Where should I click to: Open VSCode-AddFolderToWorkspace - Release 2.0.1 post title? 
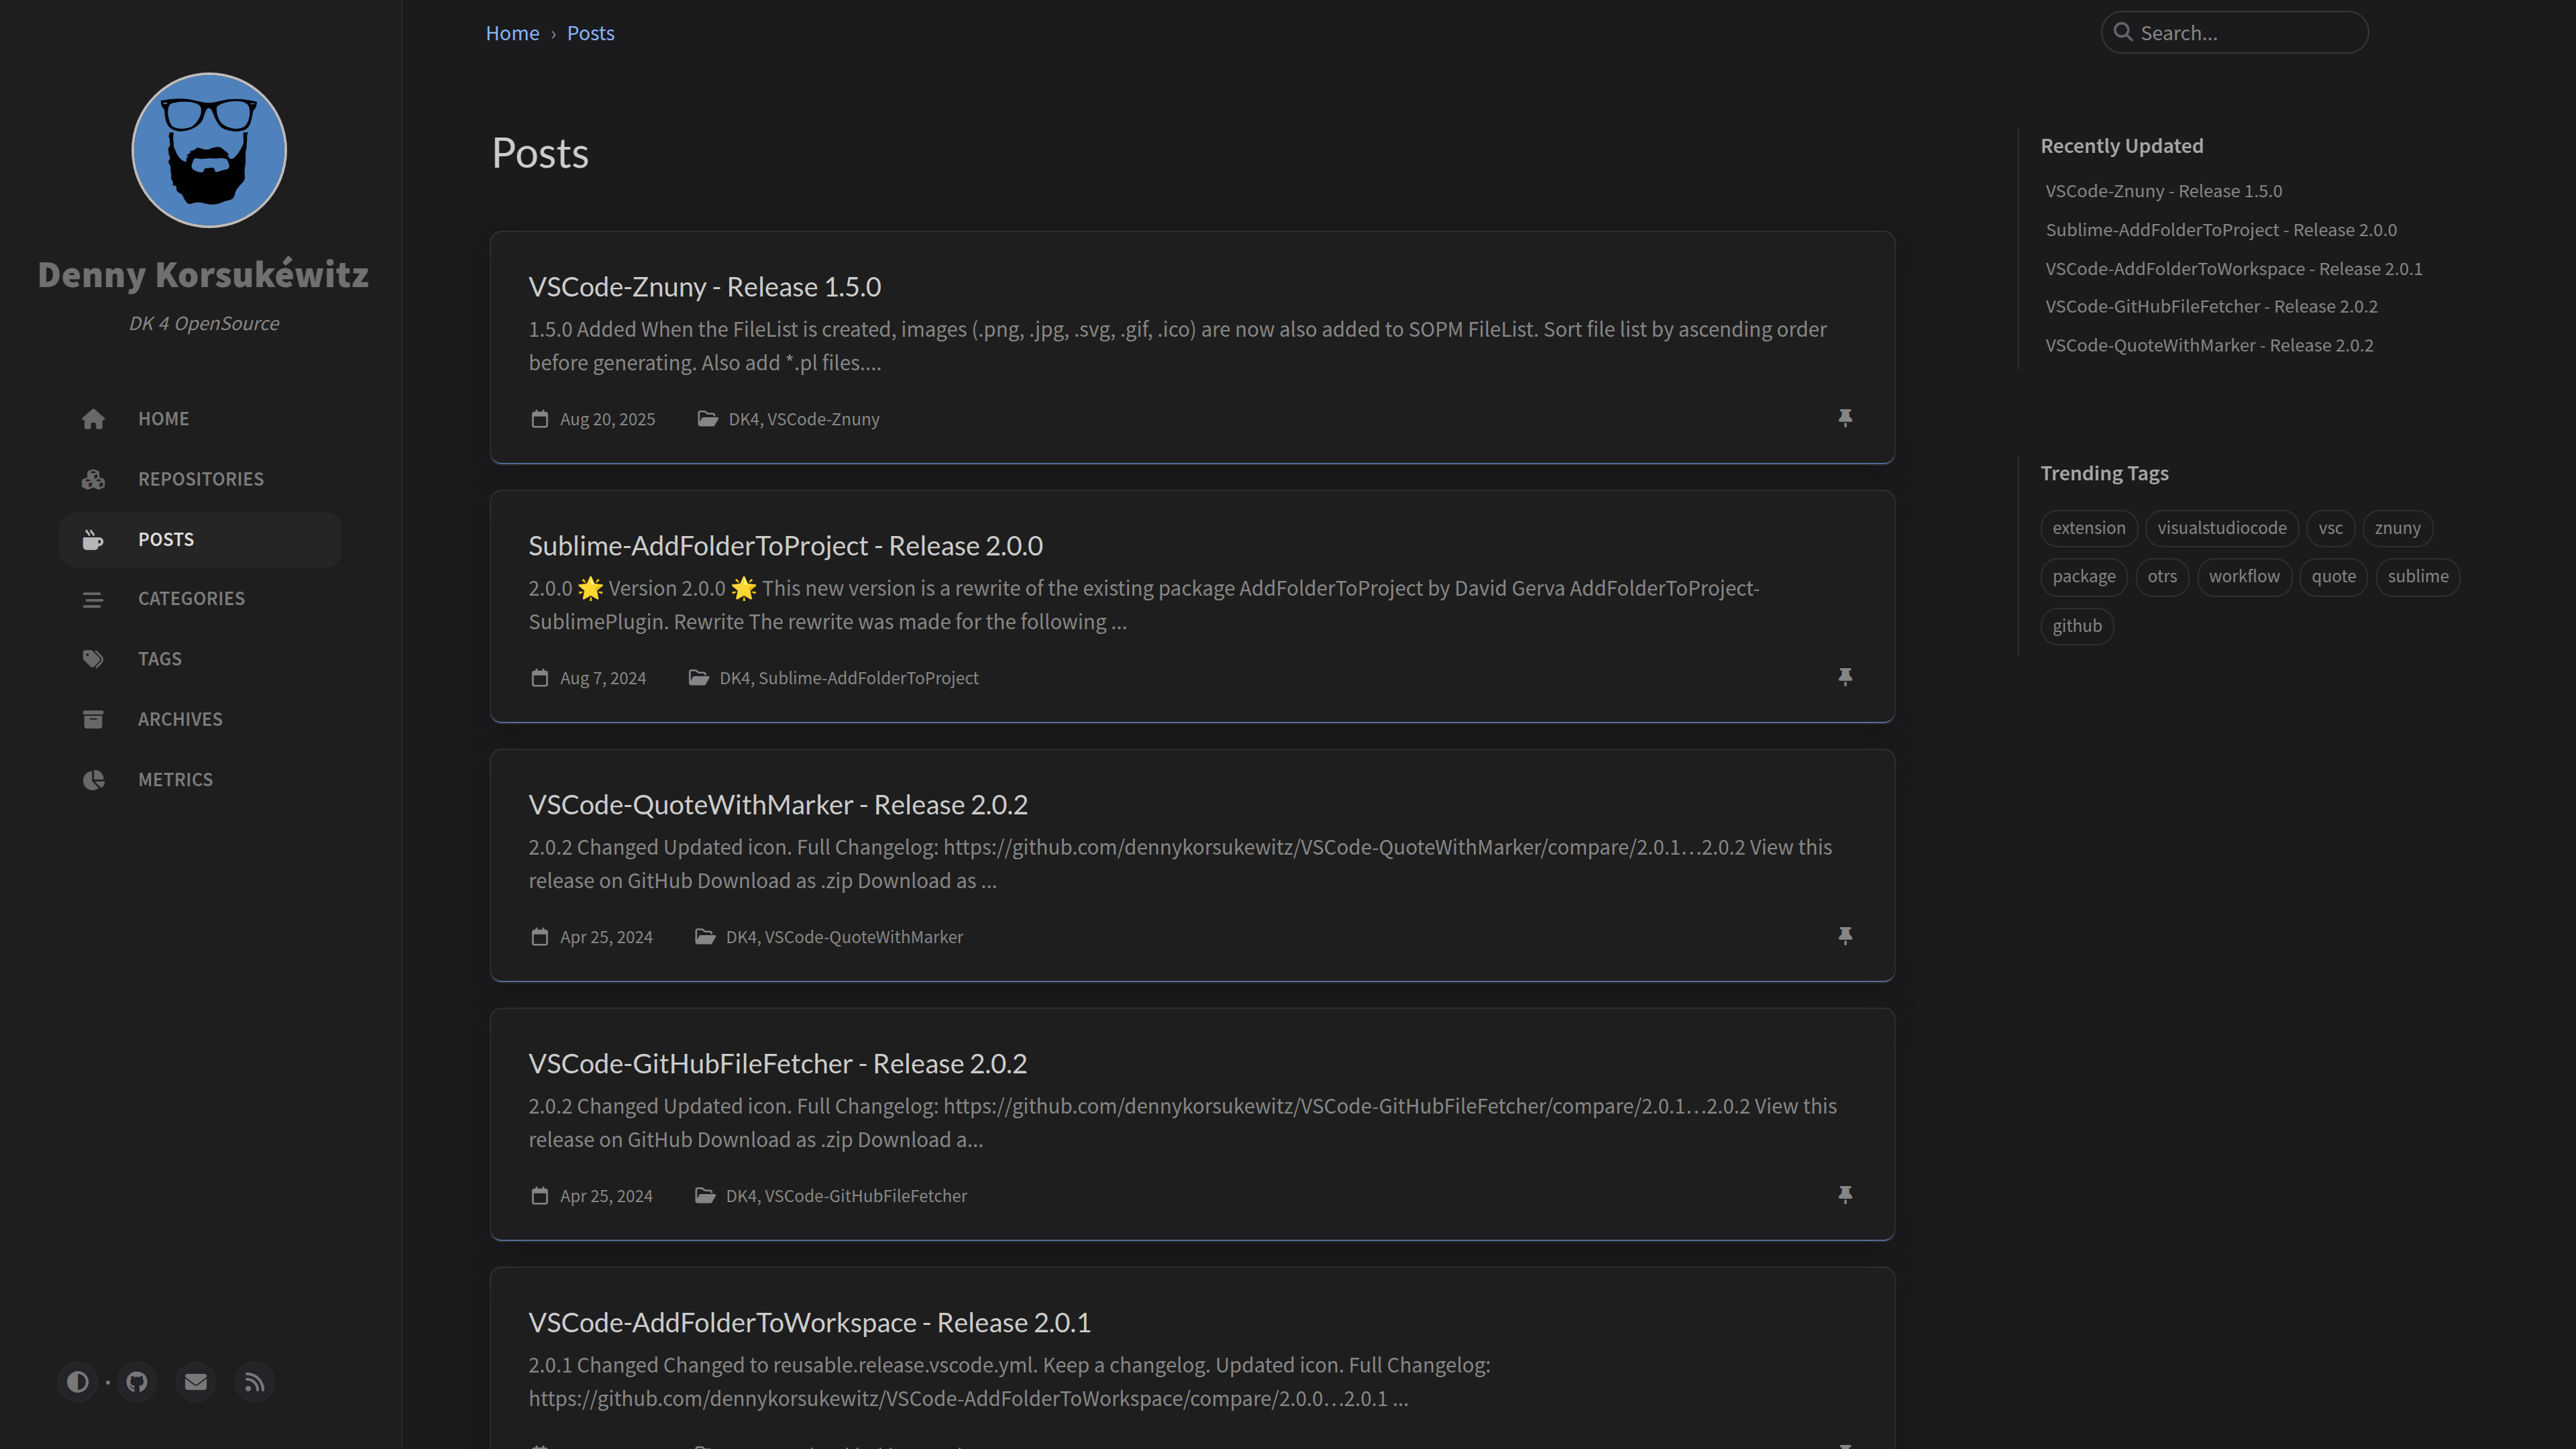[x=809, y=1323]
